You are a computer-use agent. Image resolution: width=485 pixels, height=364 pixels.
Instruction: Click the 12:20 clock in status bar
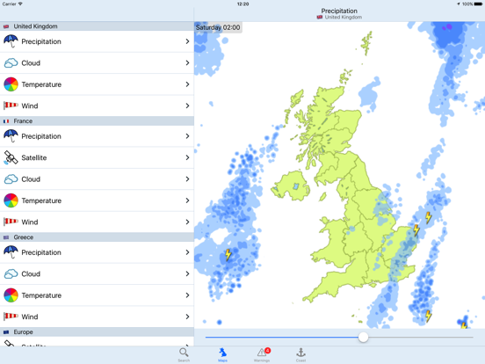pyautogui.click(x=242, y=4)
